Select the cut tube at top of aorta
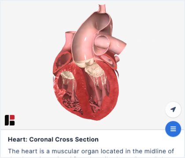The image size is (185, 158). (x=102, y=8)
